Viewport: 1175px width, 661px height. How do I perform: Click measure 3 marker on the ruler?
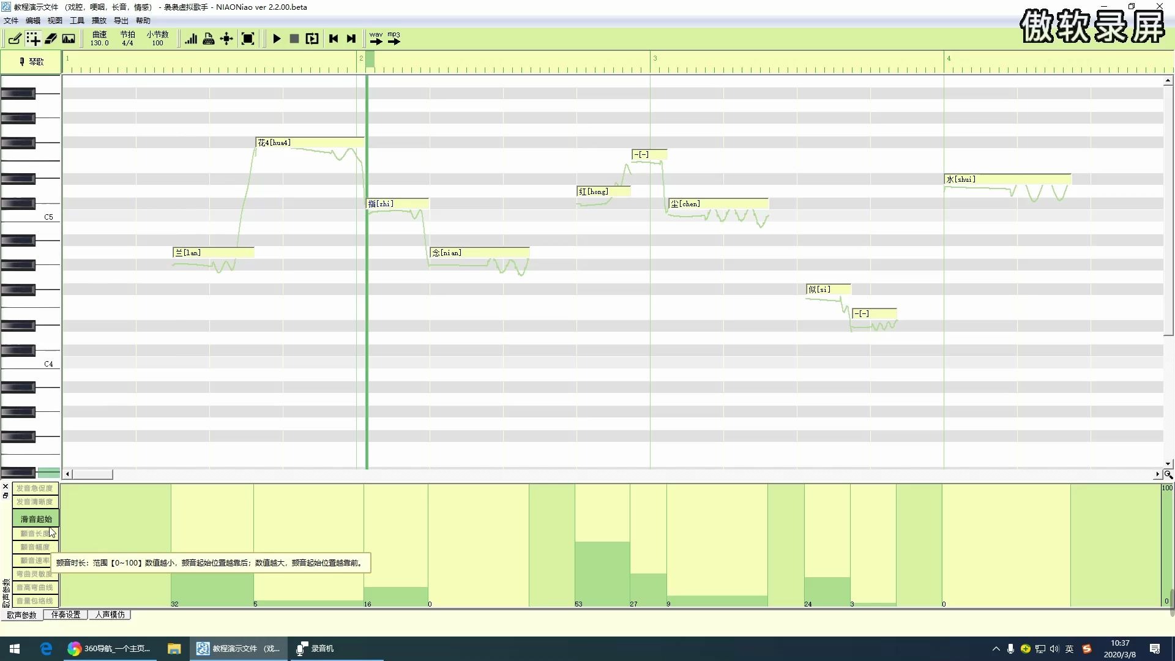[655, 59]
